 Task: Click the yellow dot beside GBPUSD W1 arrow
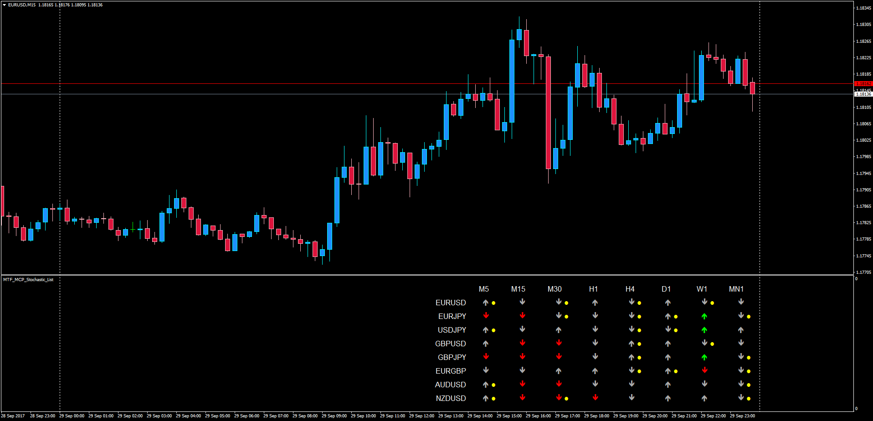(x=712, y=344)
